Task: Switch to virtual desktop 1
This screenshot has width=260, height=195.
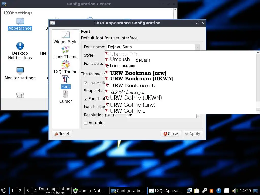Action: 12,191
